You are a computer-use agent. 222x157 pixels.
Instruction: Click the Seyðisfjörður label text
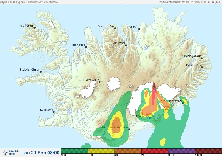point(192,56)
